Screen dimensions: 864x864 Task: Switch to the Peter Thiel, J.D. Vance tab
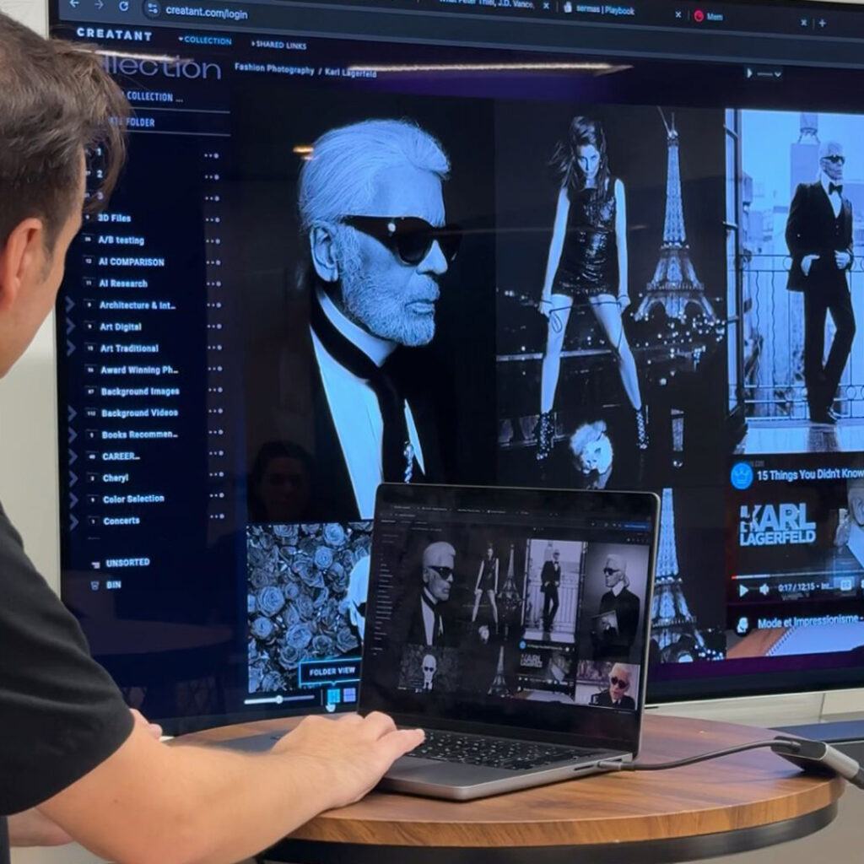(x=487, y=4)
